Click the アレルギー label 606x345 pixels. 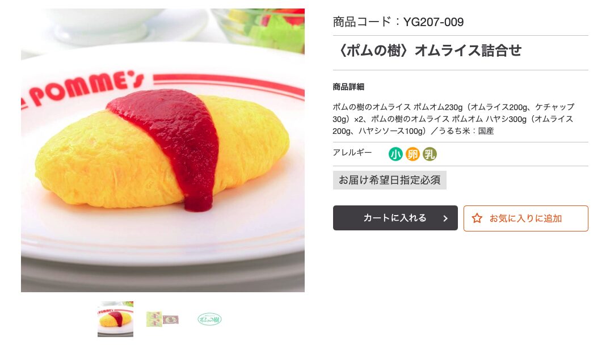tap(352, 153)
